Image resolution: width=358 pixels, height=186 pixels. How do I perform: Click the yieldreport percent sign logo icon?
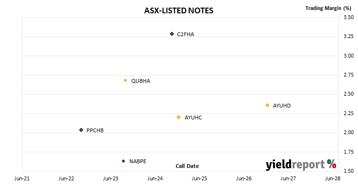(331, 164)
